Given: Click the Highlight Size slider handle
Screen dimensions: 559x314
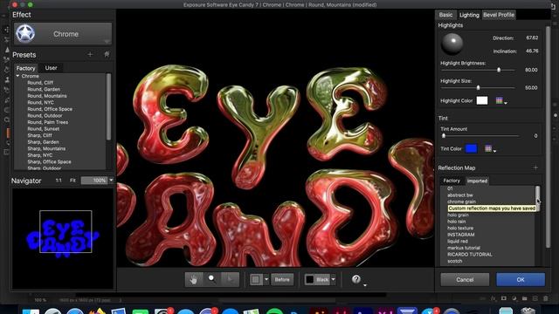Looking at the screenshot, I should [478, 87].
